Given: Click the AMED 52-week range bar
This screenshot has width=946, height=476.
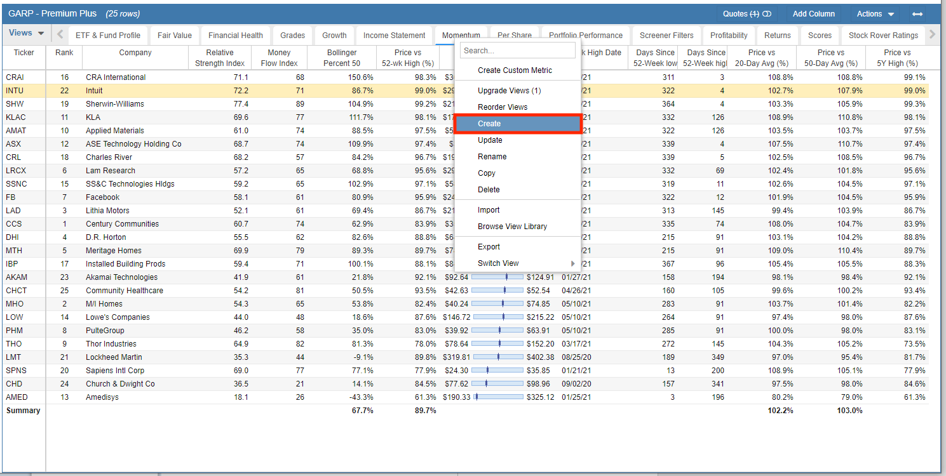Looking at the screenshot, I should pyautogui.click(x=498, y=397).
